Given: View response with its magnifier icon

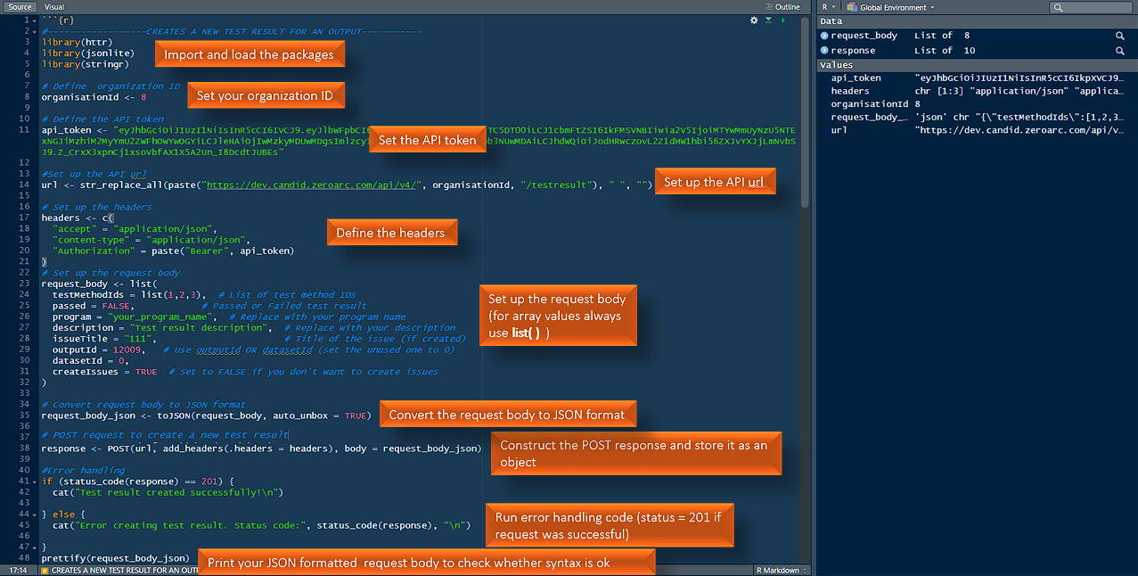Looking at the screenshot, I should [x=1119, y=51].
